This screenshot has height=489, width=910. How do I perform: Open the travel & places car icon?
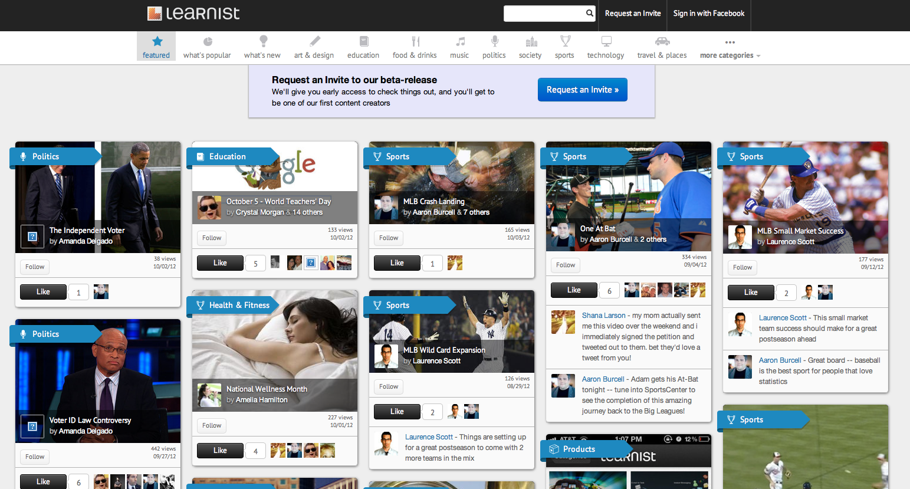[662, 41]
